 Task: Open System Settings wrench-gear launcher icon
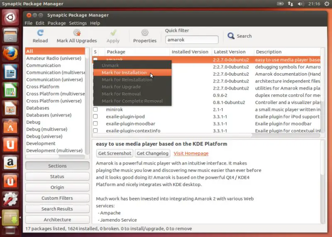click(10, 199)
